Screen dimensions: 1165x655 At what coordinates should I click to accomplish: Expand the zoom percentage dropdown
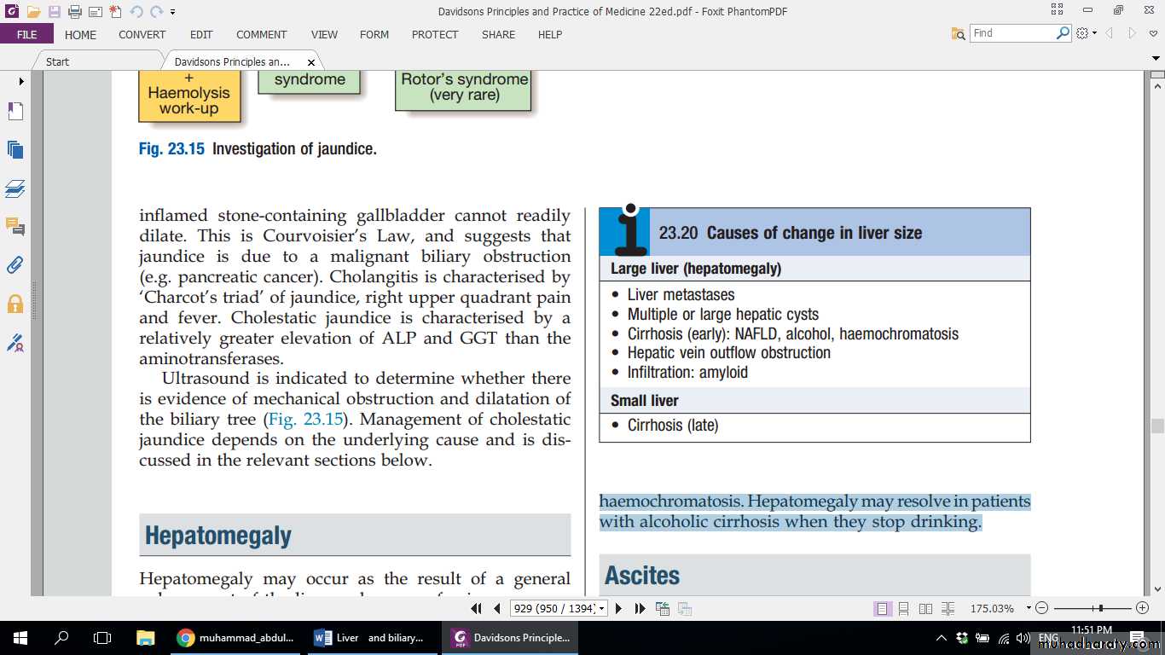[x=1028, y=609]
